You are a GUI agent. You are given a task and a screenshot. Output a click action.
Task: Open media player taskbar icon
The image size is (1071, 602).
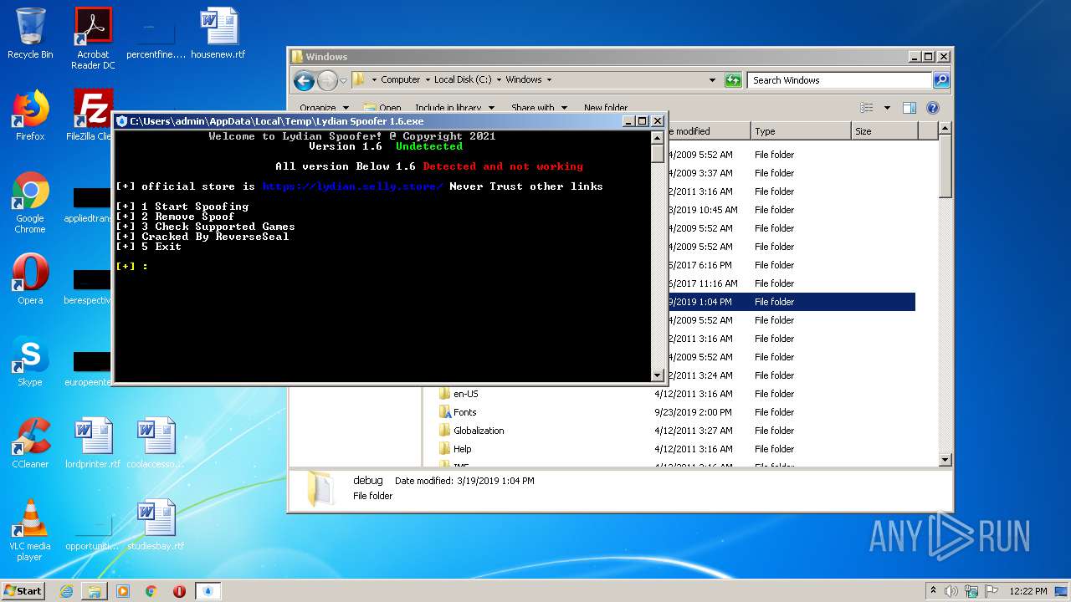click(123, 591)
